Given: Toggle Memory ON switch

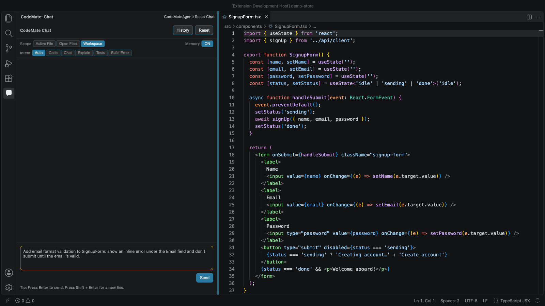Looking at the screenshot, I should point(207,44).
